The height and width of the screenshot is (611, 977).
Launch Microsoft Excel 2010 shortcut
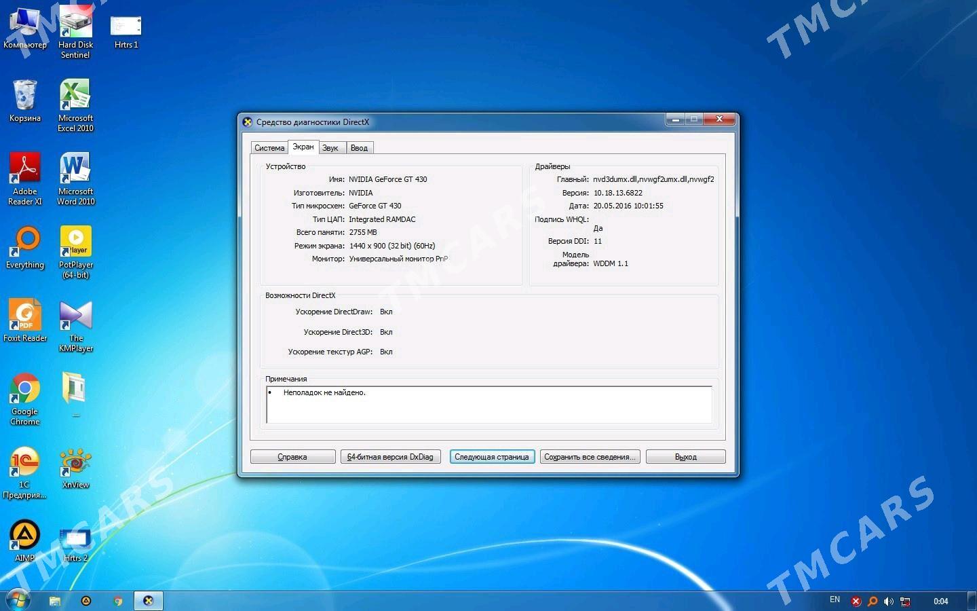tap(75, 105)
